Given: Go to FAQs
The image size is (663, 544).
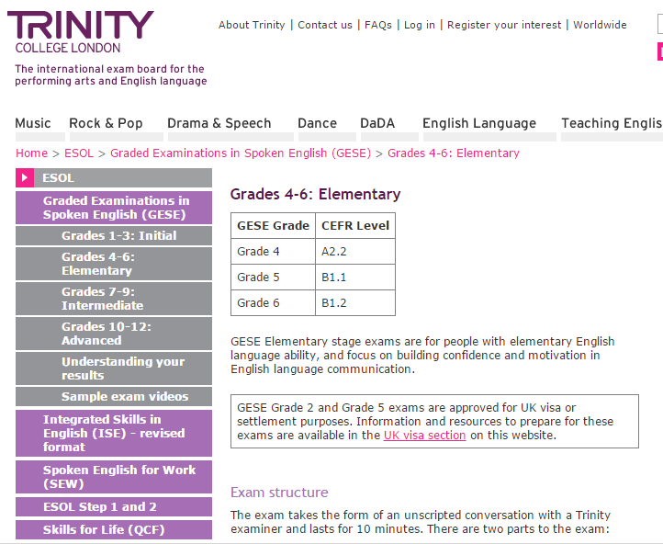Looking at the screenshot, I should tap(378, 25).
